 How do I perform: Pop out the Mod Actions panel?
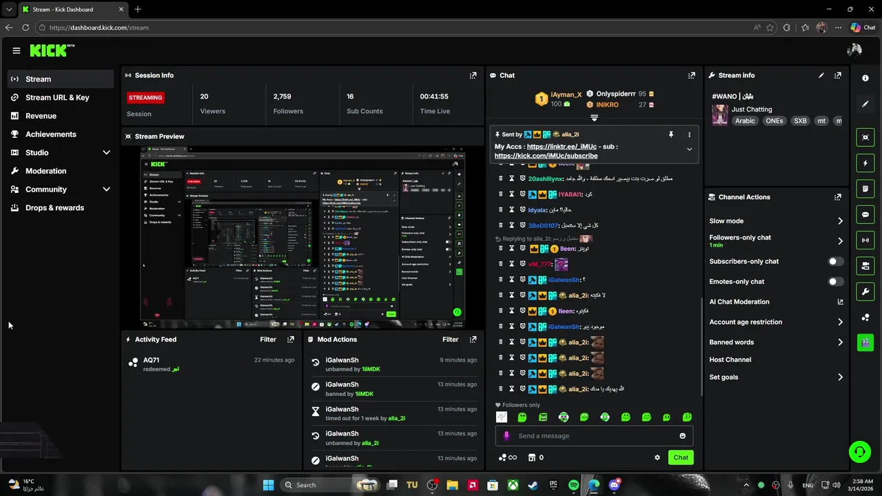[473, 340]
